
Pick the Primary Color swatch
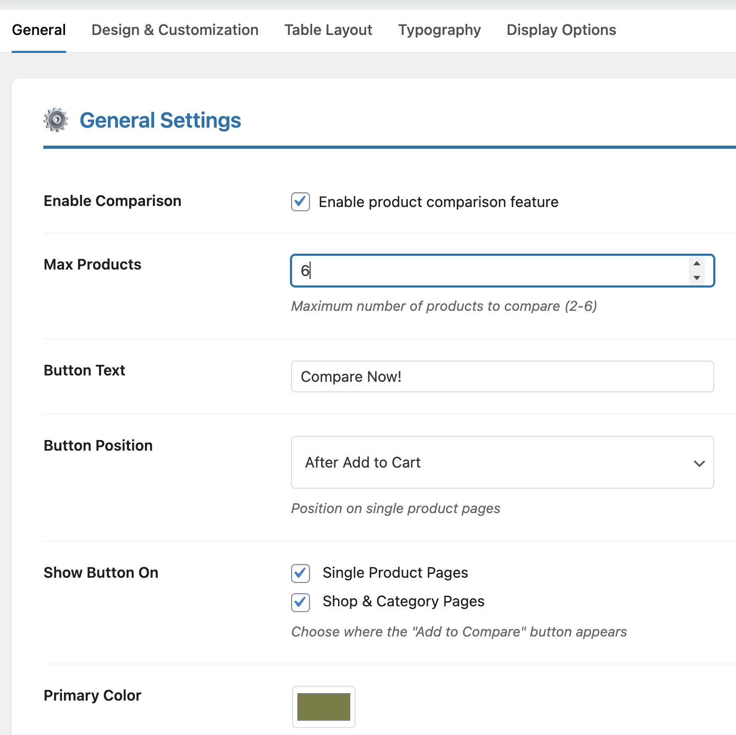tap(323, 707)
